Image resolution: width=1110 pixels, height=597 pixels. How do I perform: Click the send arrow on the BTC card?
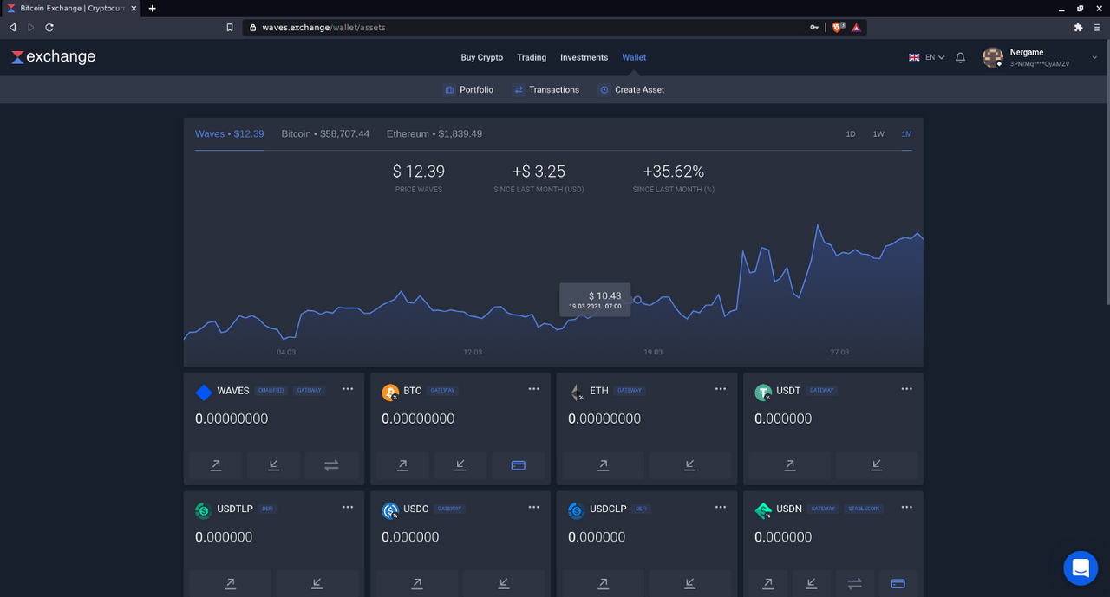[402, 465]
